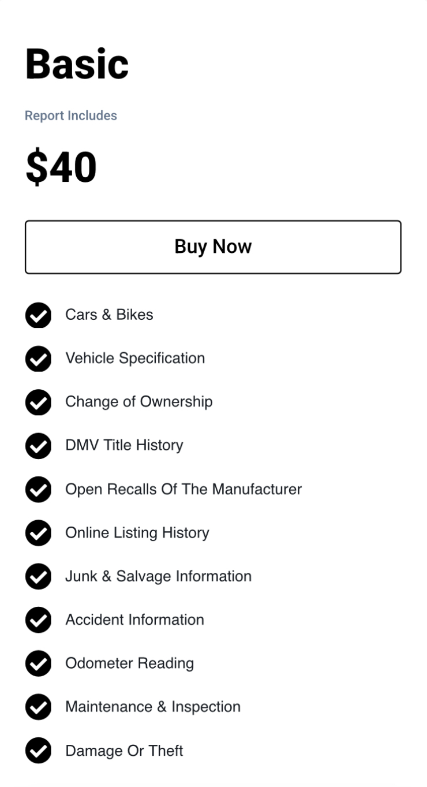Click the Report Includes text
Image resolution: width=427 pixels, height=787 pixels.
click(x=71, y=115)
